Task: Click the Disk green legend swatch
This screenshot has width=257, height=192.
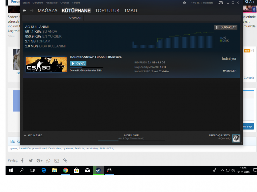Action: pos(221,41)
